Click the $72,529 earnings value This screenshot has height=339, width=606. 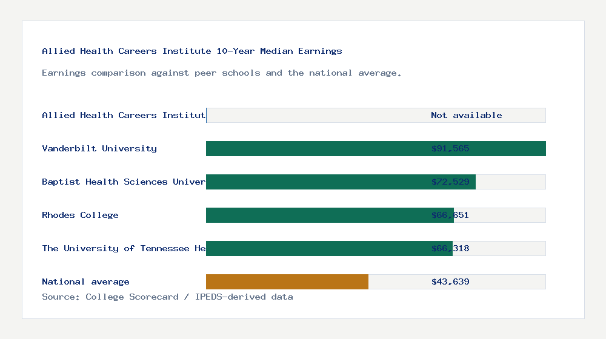[x=450, y=182]
